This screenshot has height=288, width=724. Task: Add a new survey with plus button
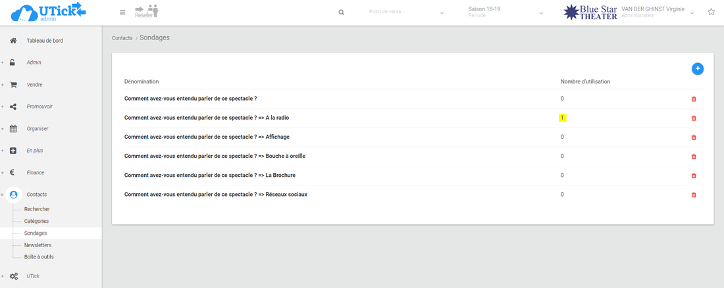coord(697,68)
